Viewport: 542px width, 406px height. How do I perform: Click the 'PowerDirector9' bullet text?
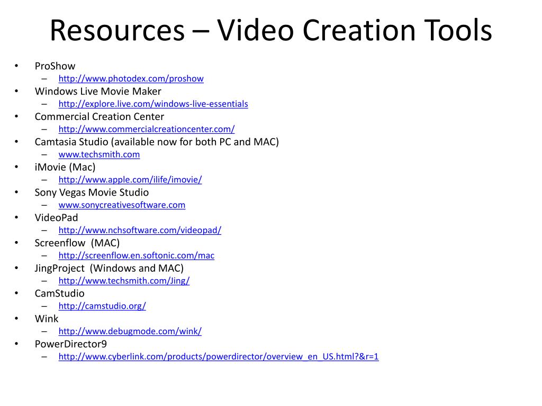pyautogui.click(x=70, y=344)
